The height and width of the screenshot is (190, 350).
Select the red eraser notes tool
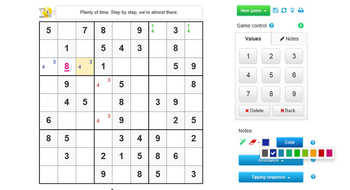(252, 142)
